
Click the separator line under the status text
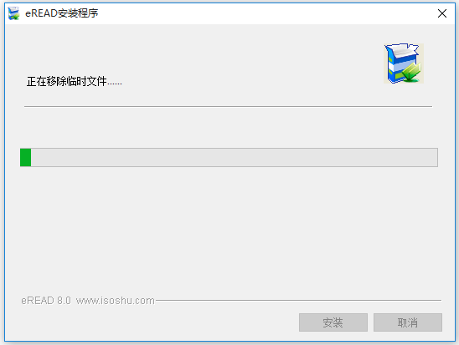[228, 107]
